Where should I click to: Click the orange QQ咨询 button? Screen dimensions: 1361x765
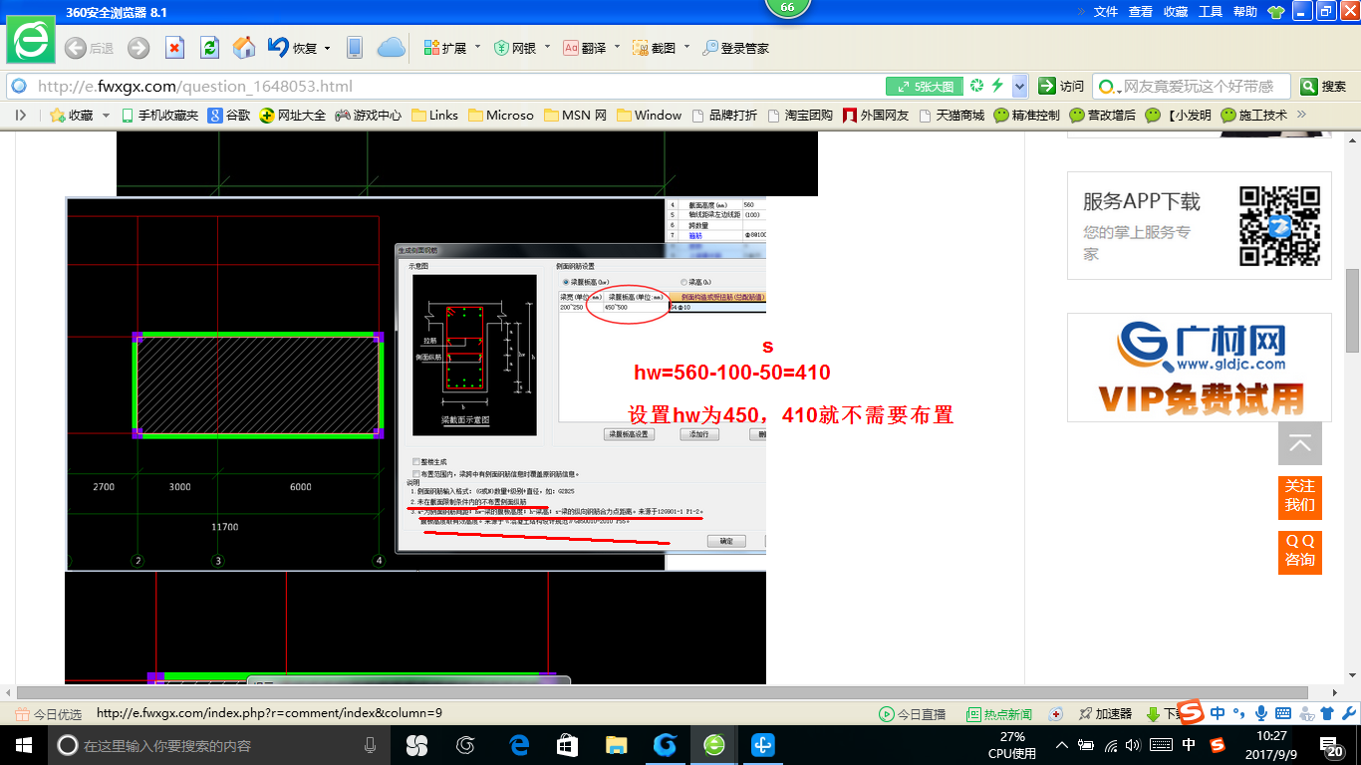(x=1300, y=551)
